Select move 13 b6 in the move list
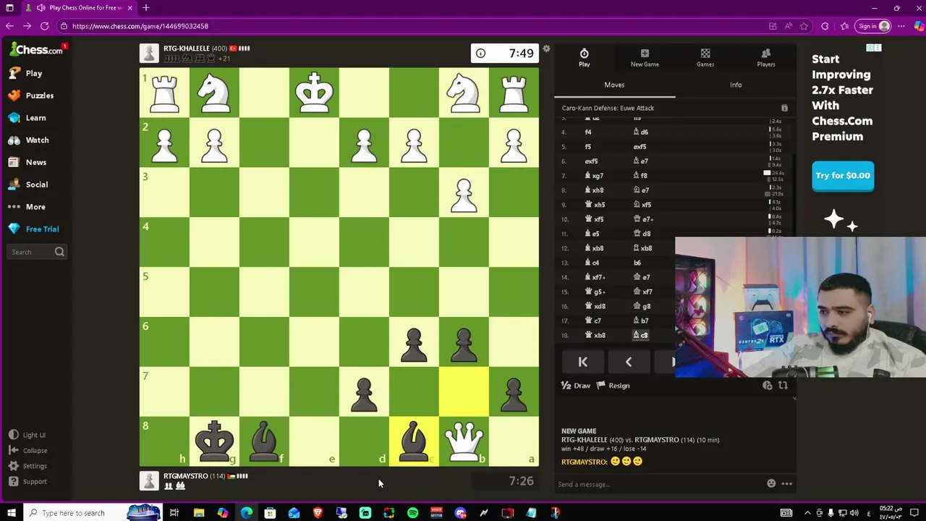This screenshot has height=521, width=926. point(637,263)
